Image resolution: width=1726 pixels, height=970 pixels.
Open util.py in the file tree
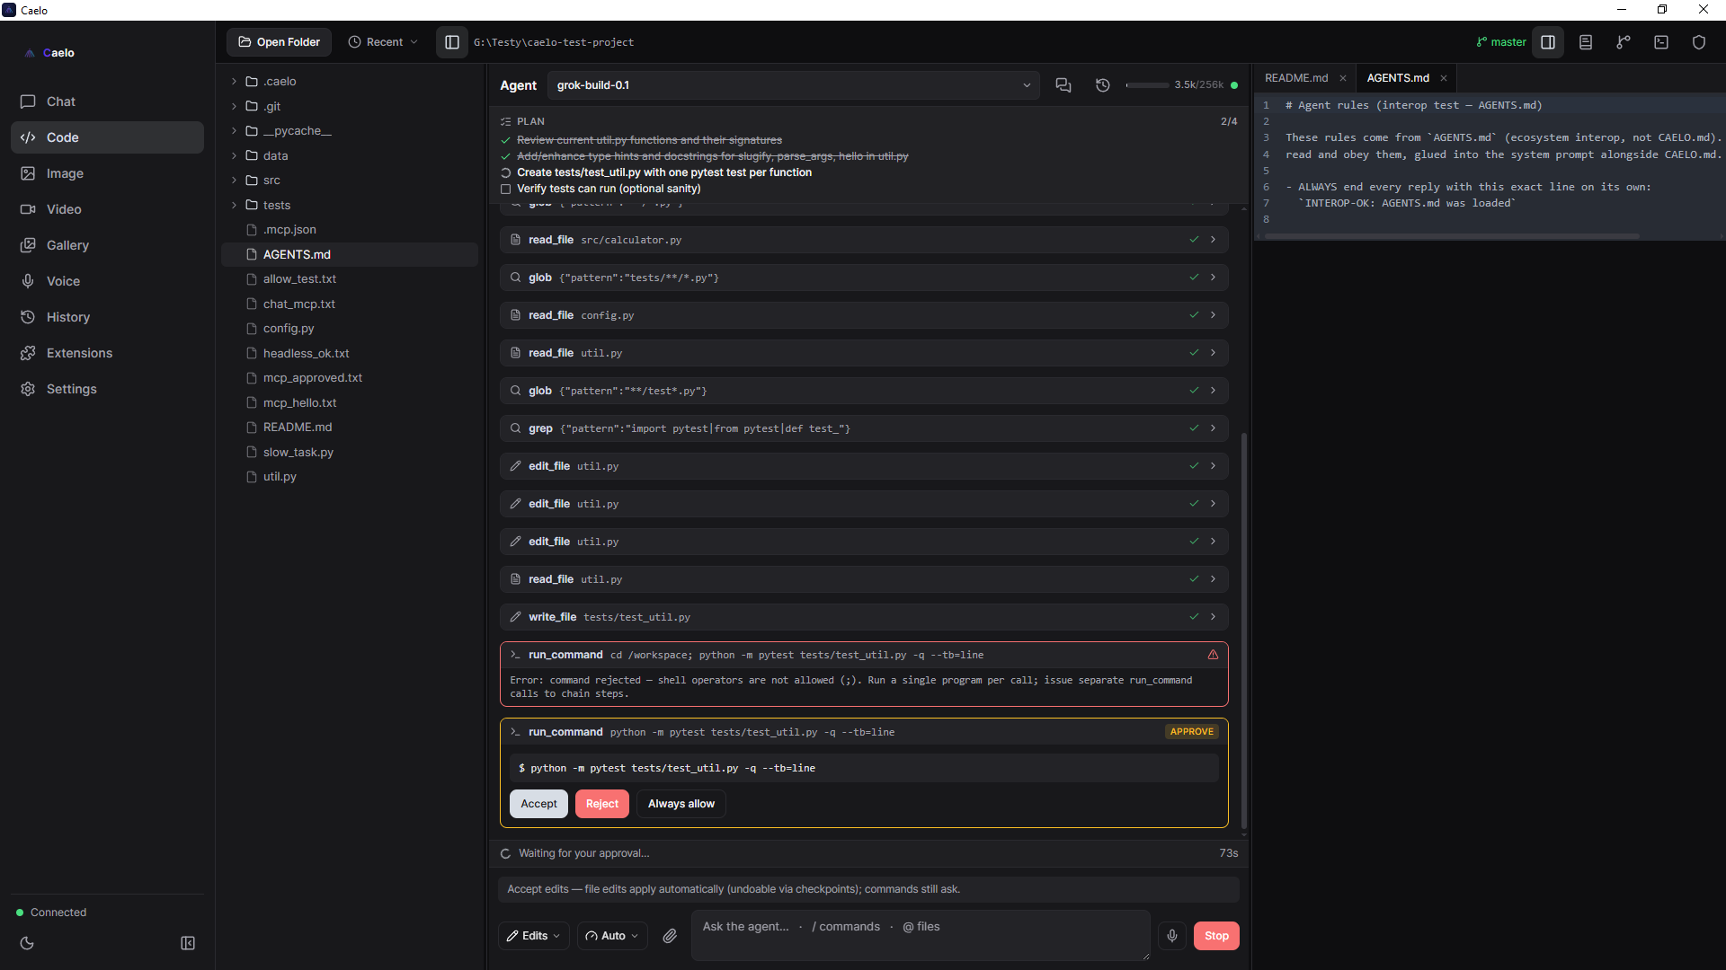349,477
